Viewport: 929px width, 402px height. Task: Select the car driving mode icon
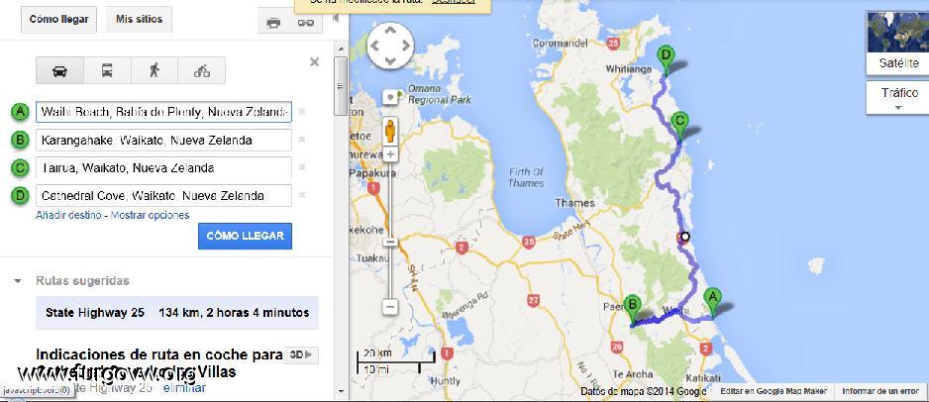(59, 70)
